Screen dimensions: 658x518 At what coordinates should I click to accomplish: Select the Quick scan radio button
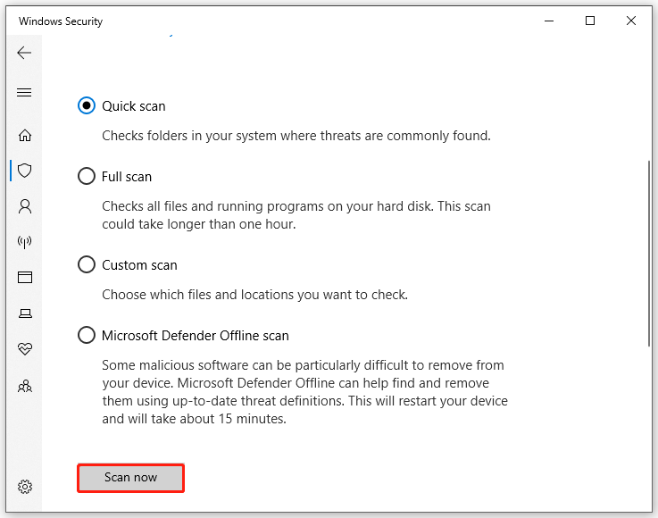pos(87,106)
